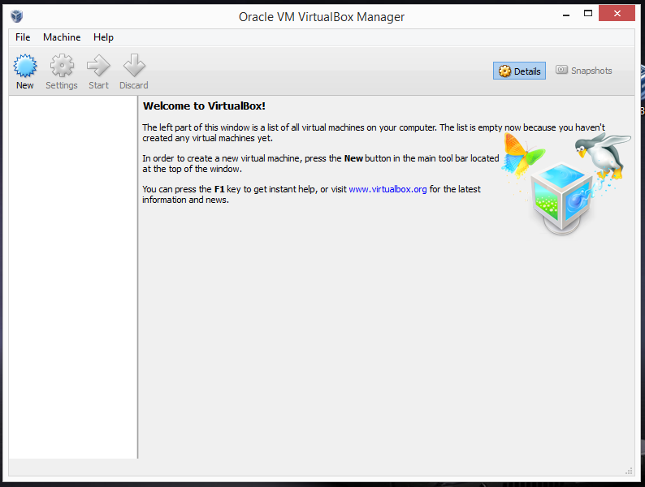Click the New virtual machine icon
This screenshot has width=645, height=487.
pyautogui.click(x=25, y=67)
